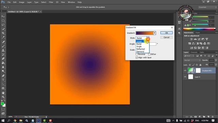Open Chrome from taskbar
218x123 pixels.
[x=15, y=121]
